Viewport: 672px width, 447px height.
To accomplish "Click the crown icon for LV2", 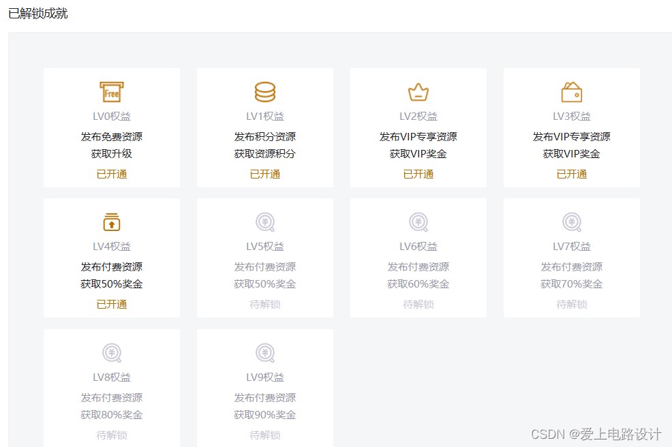I will point(418,92).
